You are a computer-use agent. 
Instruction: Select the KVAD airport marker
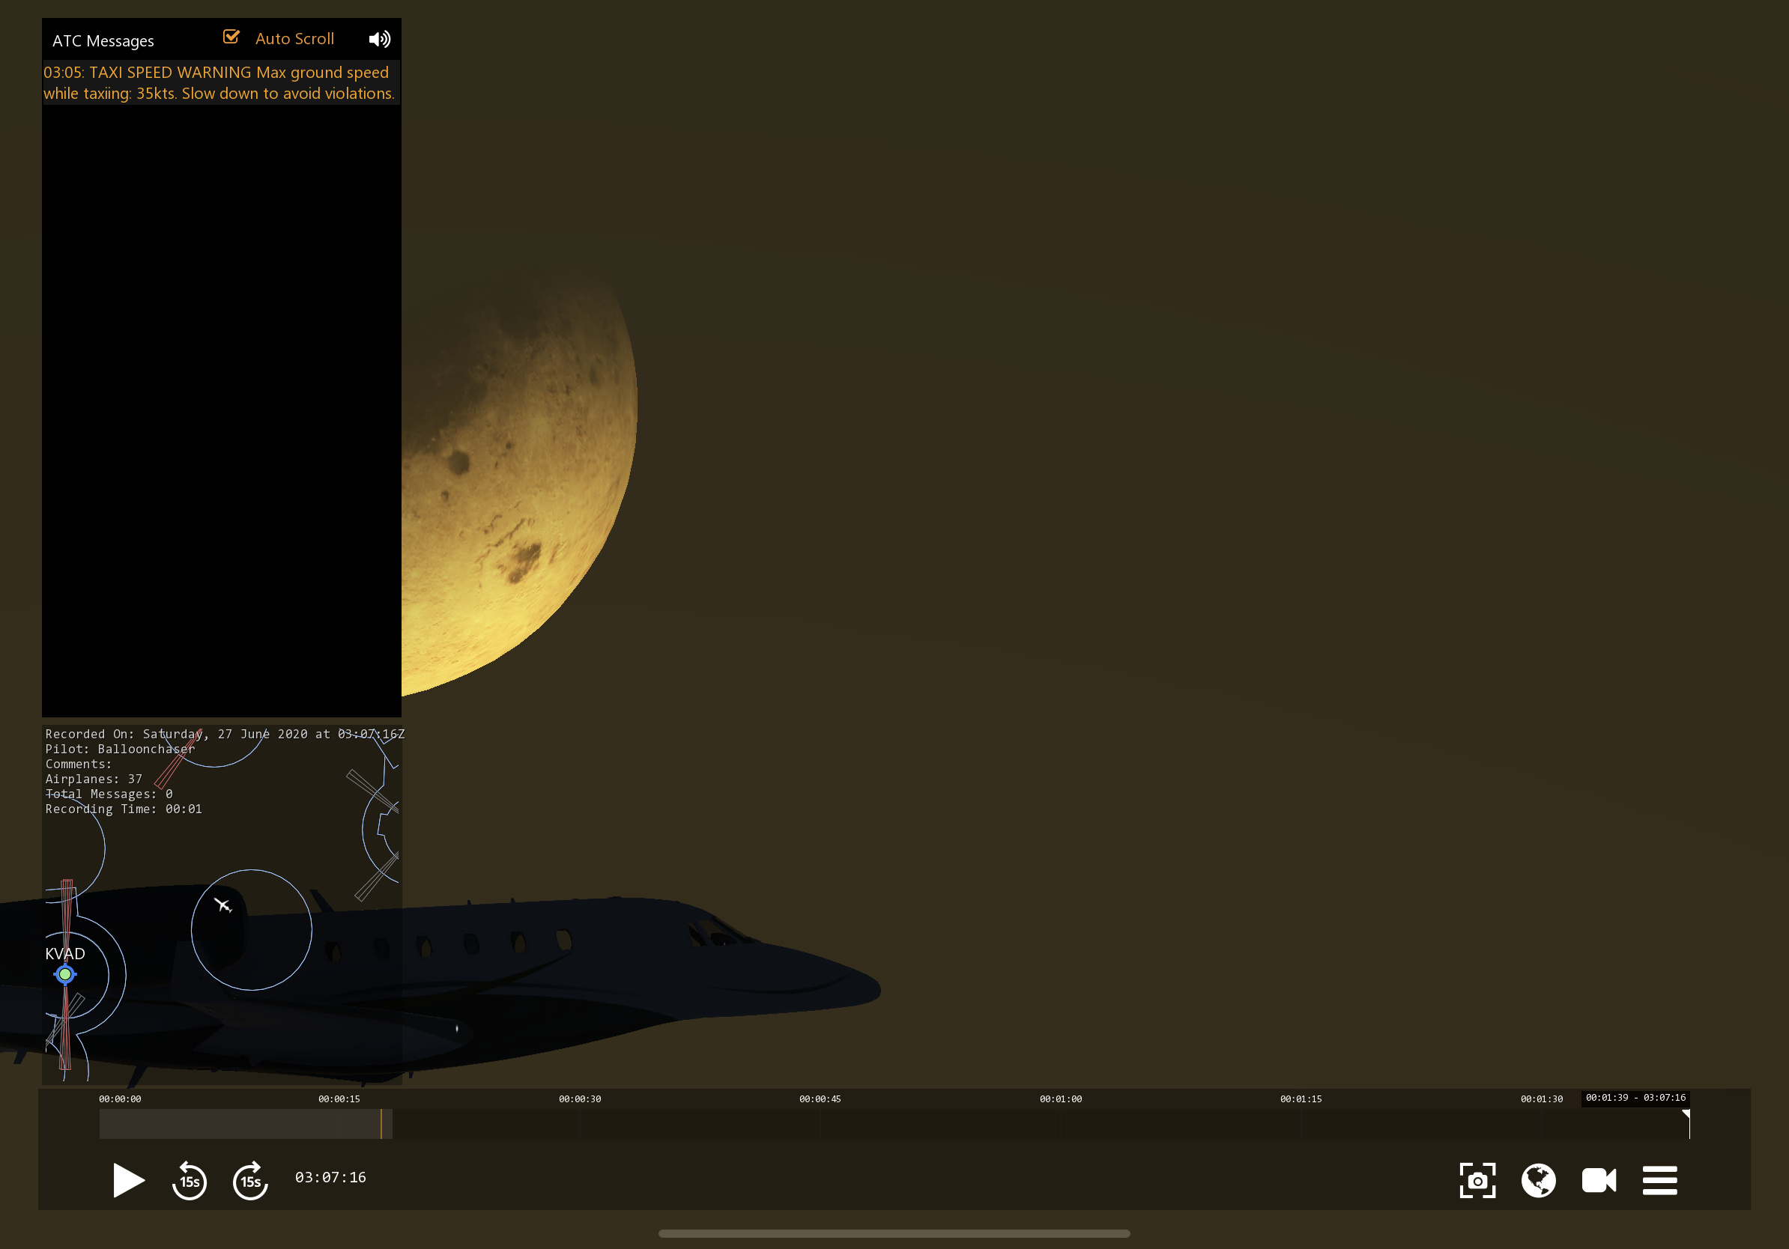65,974
